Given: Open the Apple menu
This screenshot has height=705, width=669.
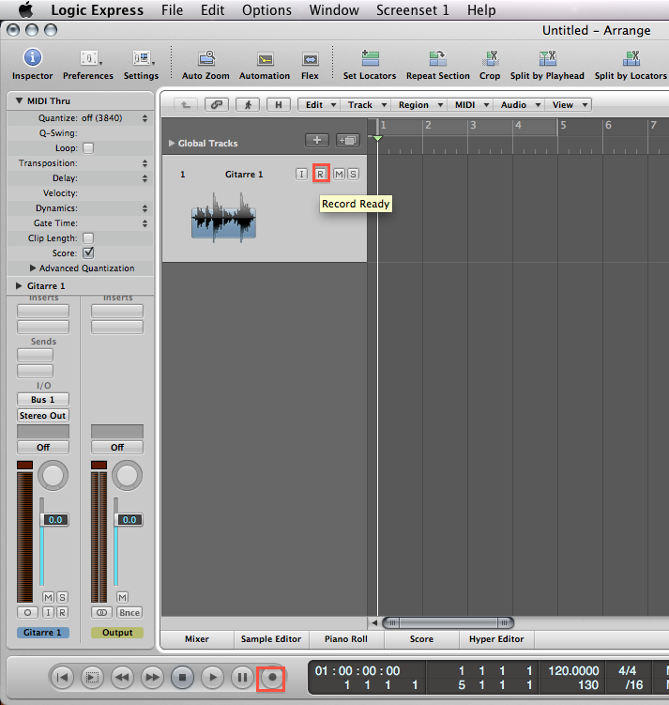Looking at the screenshot, I should pyautogui.click(x=26, y=10).
